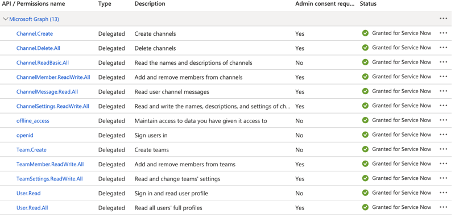Open the Channel.ReadBasic.All permission
This screenshot has height=218, width=455.
[x=42, y=62]
